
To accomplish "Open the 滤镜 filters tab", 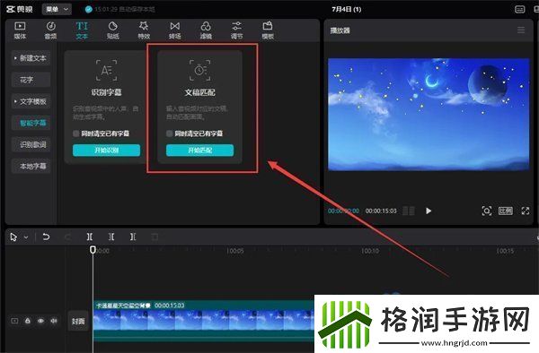I will click(x=206, y=30).
